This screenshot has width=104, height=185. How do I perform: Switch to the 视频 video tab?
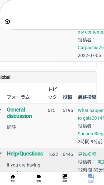(x=39, y=178)
